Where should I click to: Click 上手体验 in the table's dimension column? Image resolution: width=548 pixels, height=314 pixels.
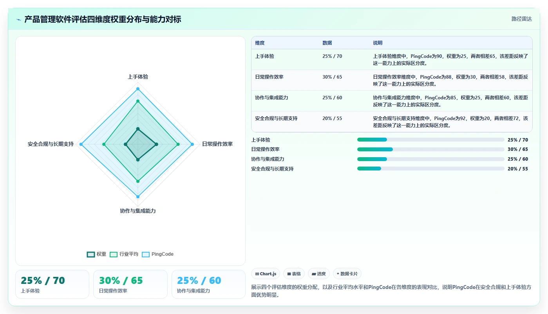pyautogui.click(x=264, y=56)
